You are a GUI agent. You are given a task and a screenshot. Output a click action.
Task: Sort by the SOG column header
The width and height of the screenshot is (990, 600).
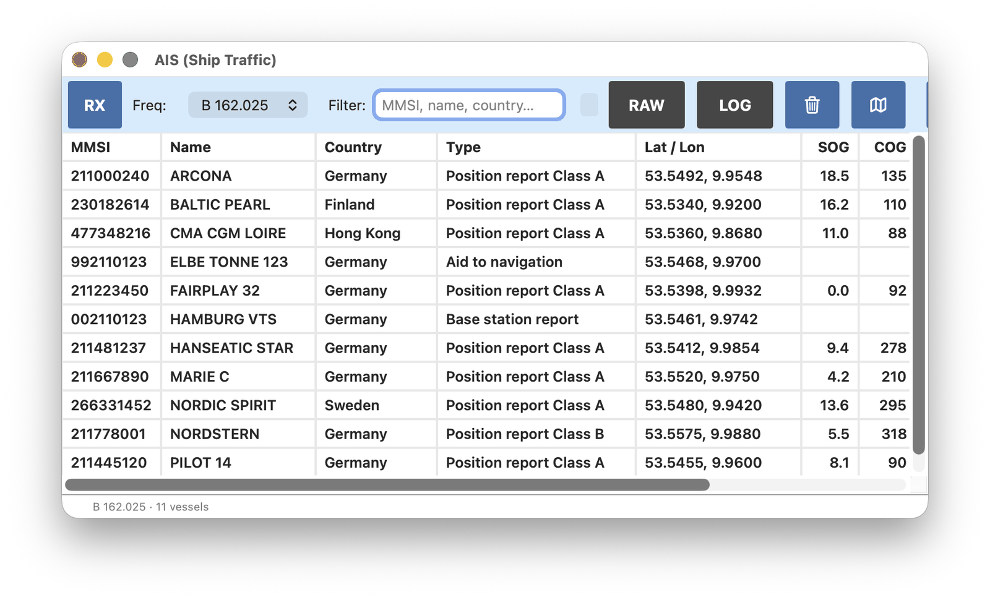pyautogui.click(x=830, y=147)
